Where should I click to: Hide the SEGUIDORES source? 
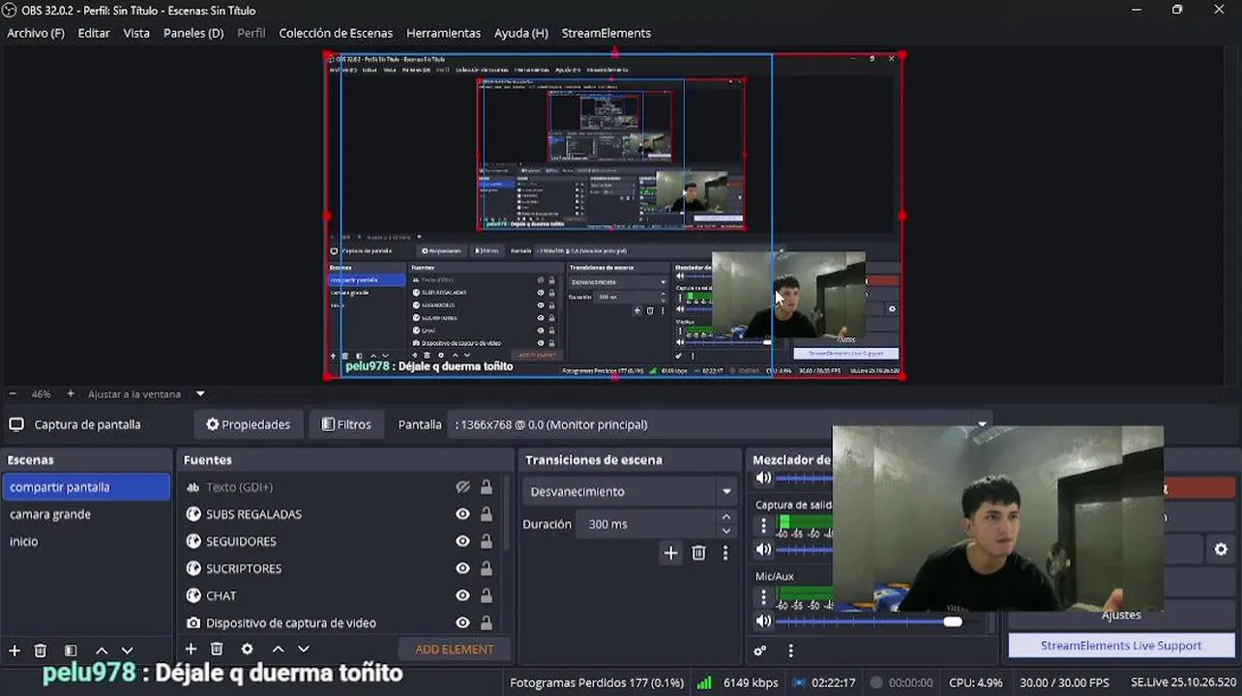462,541
